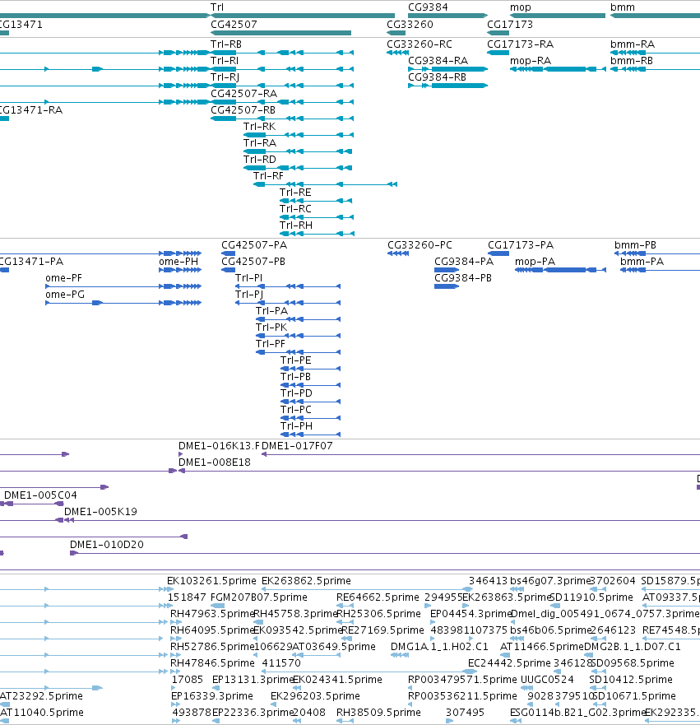Viewport: 700px width, 725px height.
Task: Open EST UUGC0524
Action: (x=547, y=680)
